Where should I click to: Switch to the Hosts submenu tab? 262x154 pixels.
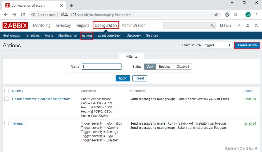49,35
